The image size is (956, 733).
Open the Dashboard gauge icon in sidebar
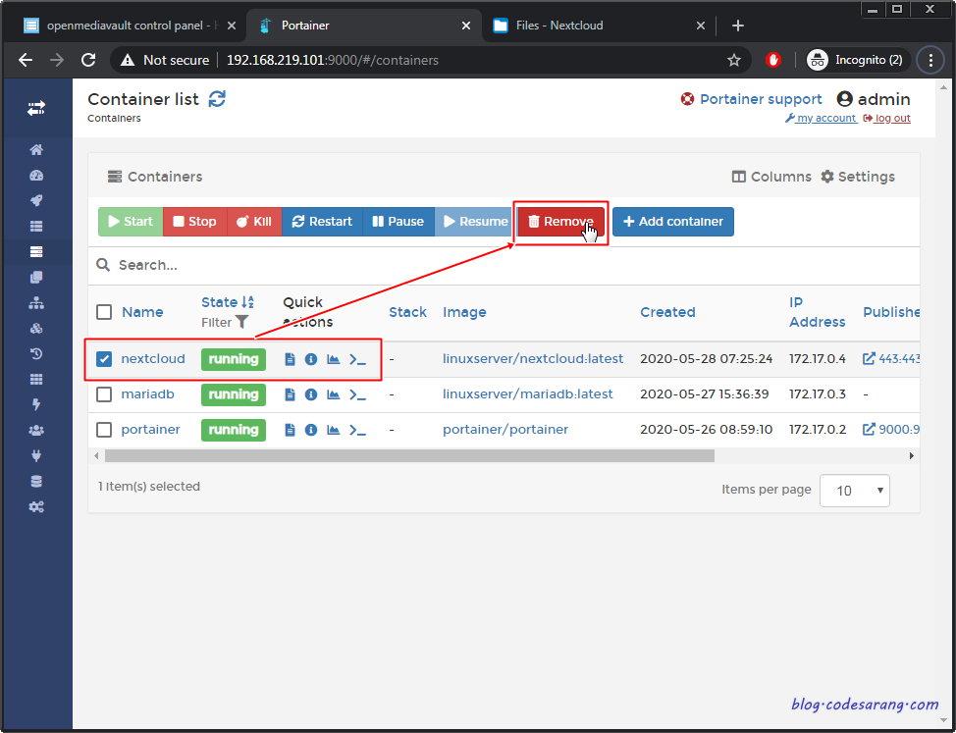(36, 176)
